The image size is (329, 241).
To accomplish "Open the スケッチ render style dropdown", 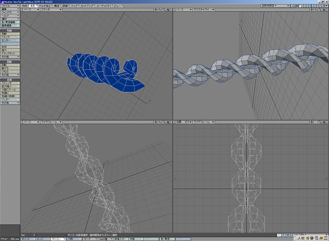I will pos(51,9).
